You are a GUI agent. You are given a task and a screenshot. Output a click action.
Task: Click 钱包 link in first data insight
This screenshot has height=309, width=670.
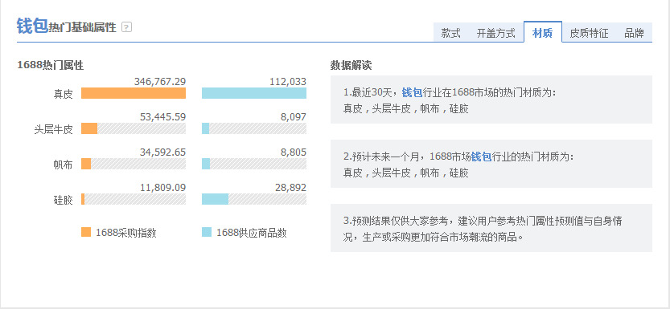pos(412,92)
